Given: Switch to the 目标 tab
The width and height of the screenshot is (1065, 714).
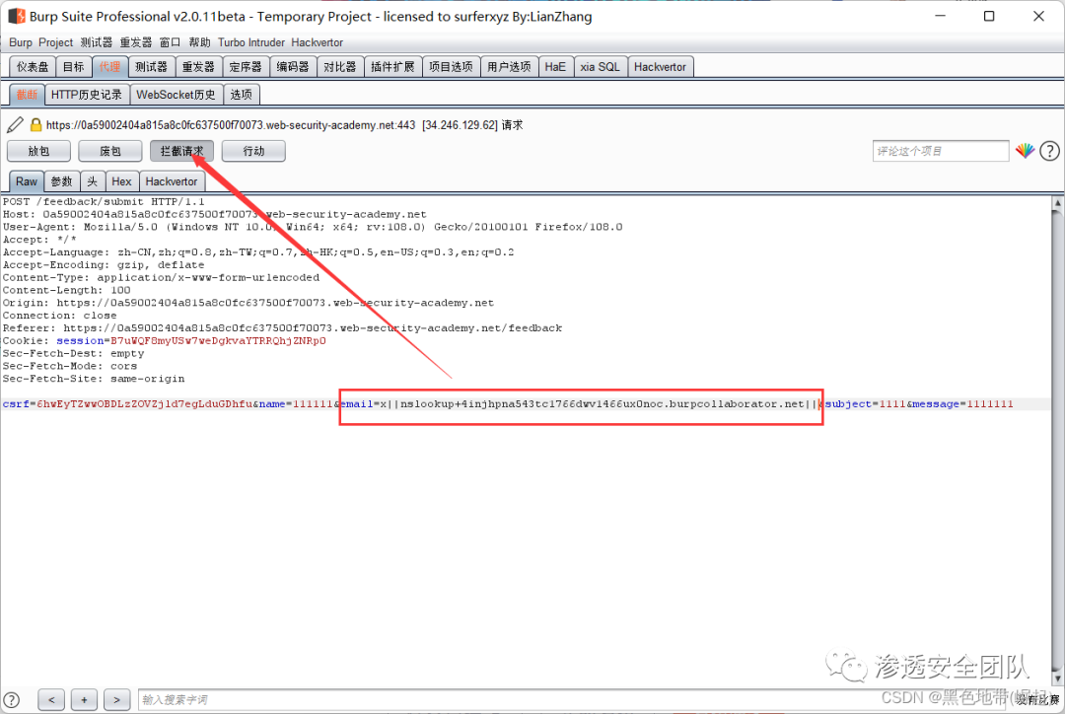Looking at the screenshot, I should [x=73, y=67].
